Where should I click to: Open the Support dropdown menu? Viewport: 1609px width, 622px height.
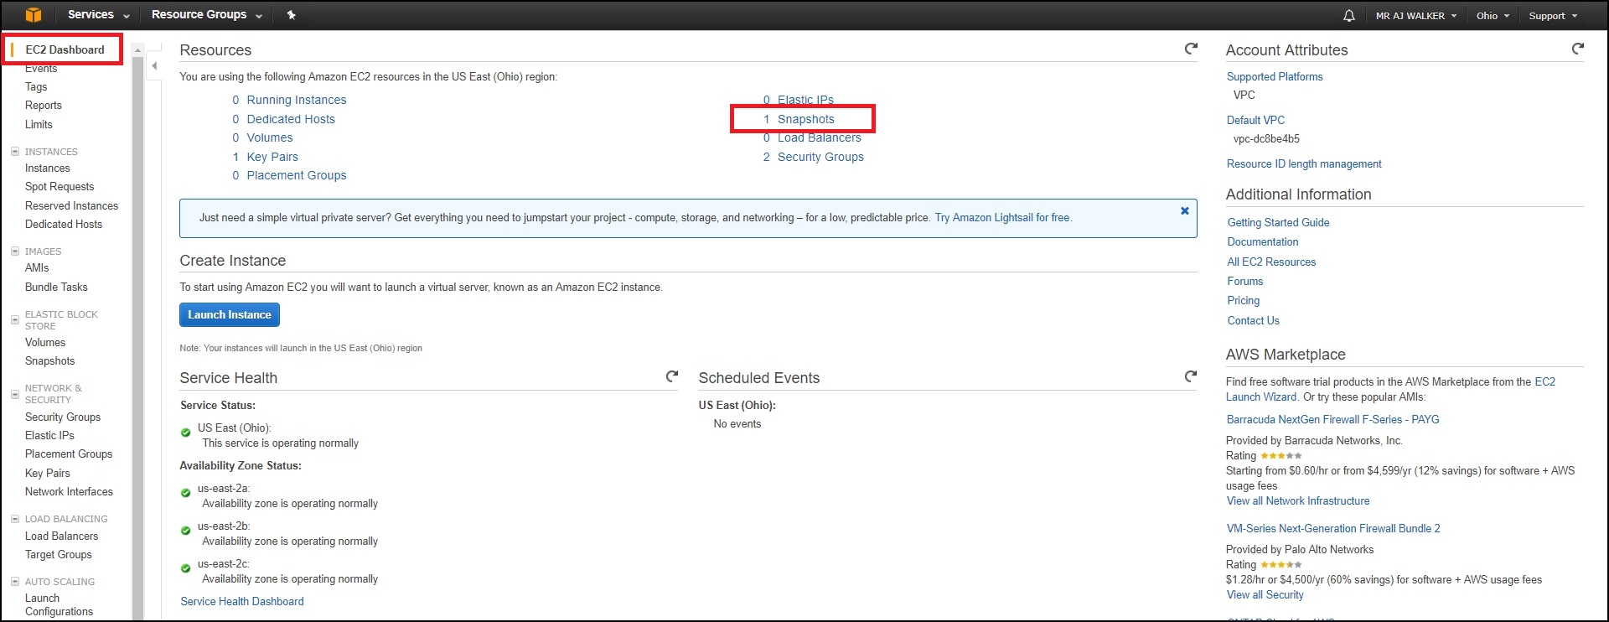point(1553,16)
